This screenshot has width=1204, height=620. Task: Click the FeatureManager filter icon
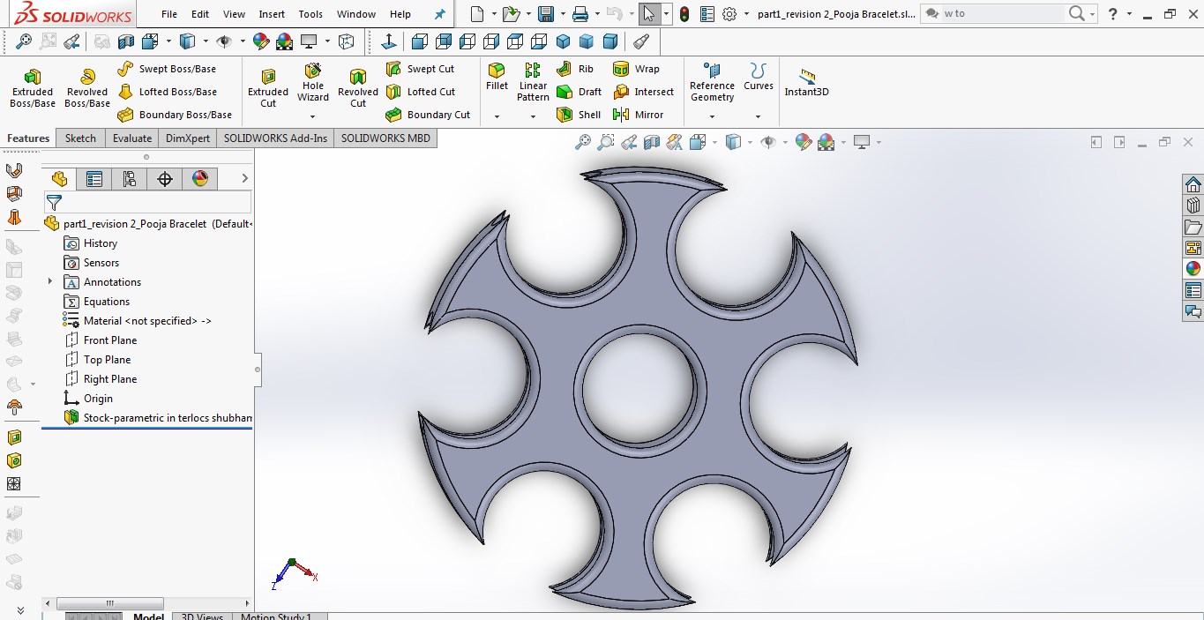click(54, 203)
